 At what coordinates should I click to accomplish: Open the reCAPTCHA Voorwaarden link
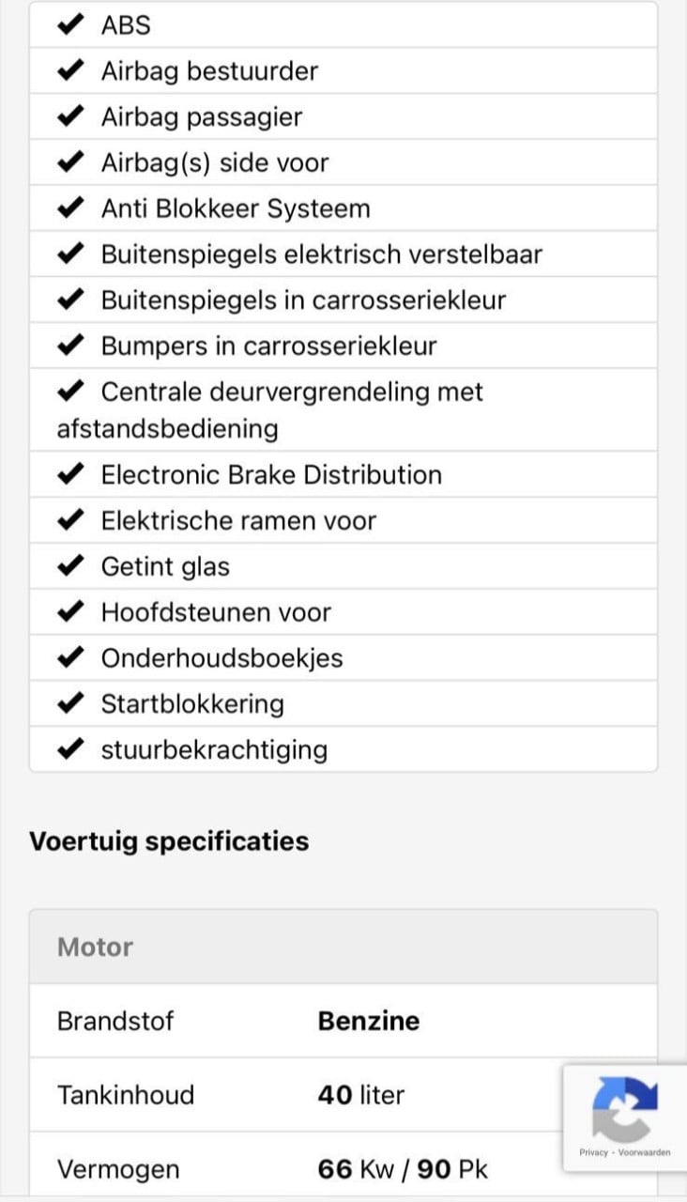[645, 1152]
